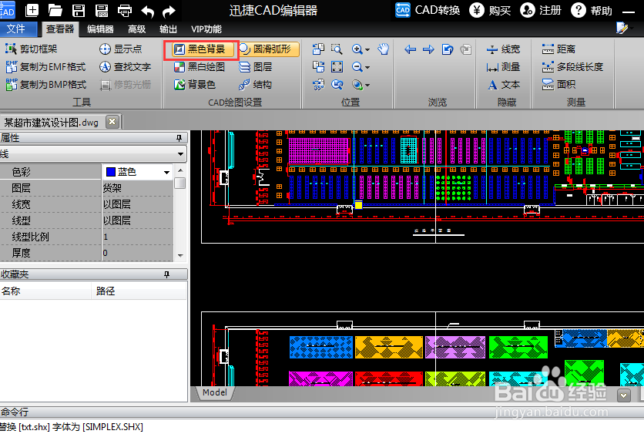Screen dimensions: 644x434
Task: Choose Background Color (背景色)
Action: point(195,85)
